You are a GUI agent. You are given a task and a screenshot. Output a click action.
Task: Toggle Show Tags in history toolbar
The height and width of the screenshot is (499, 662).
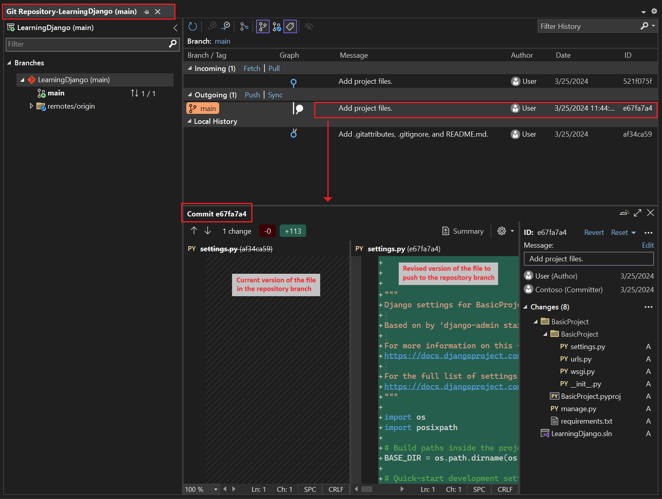(290, 27)
